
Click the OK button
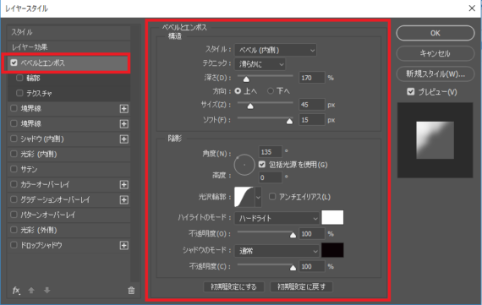[435, 33]
